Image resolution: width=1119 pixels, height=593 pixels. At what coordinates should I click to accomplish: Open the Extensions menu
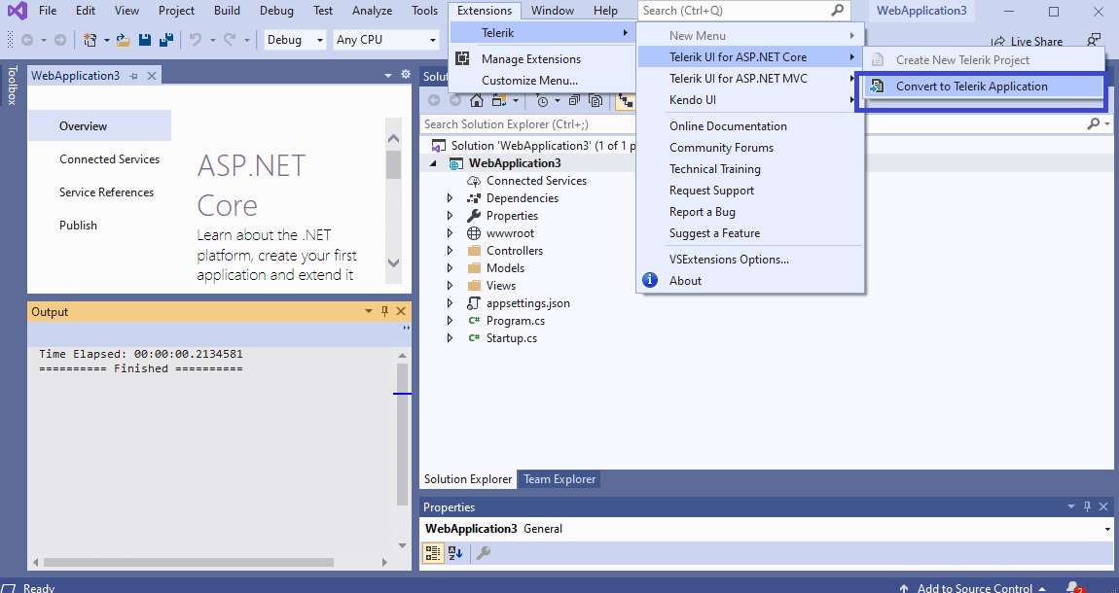(x=484, y=11)
